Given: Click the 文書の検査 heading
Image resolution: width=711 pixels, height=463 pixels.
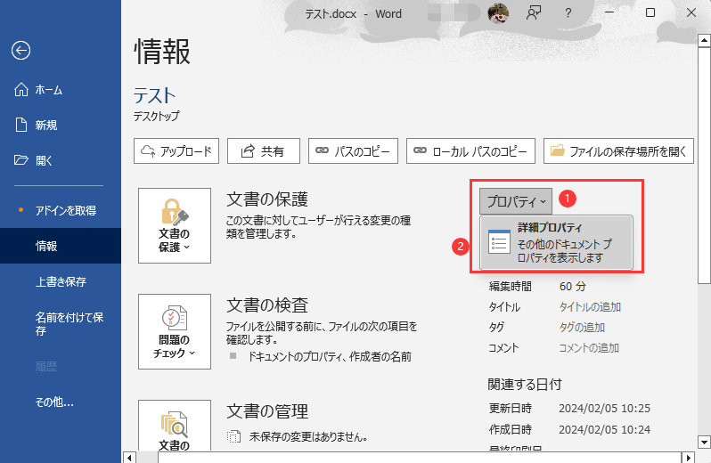Looking at the screenshot, I should 267,305.
